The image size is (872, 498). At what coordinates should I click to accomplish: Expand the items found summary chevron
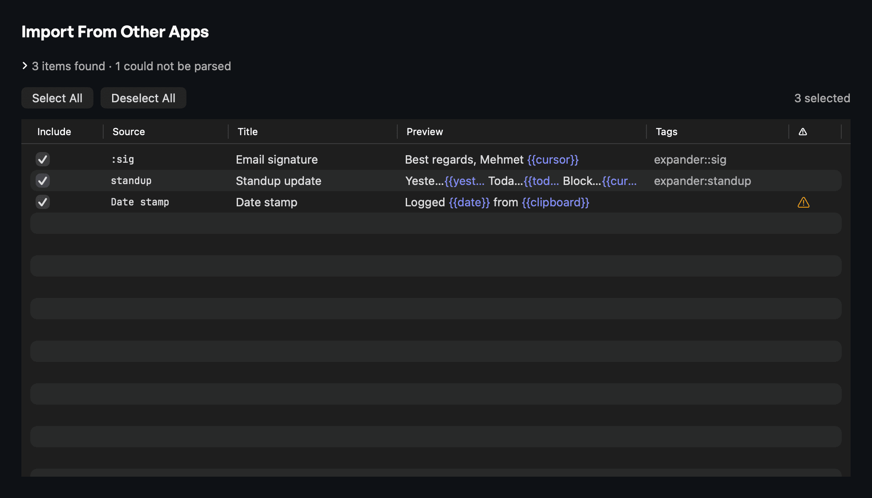pyautogui.click(x=25, y=66)
